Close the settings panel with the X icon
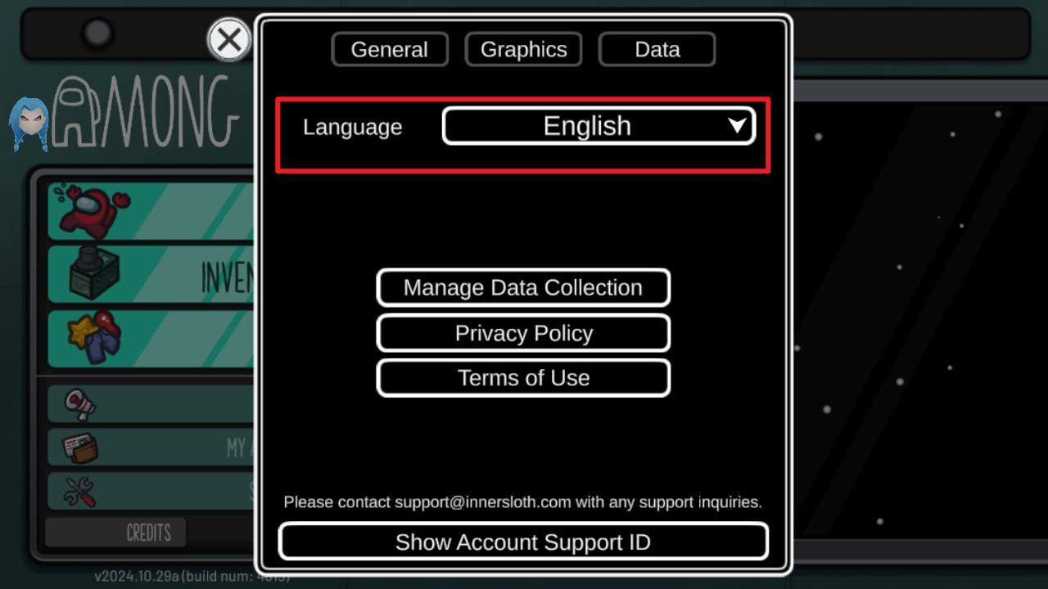The width and height of the screenshot is (1048, 589). click(x=229, y=39)
